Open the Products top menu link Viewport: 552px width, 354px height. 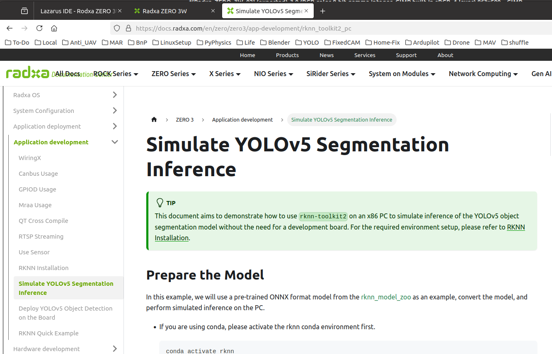coord(287,55)
